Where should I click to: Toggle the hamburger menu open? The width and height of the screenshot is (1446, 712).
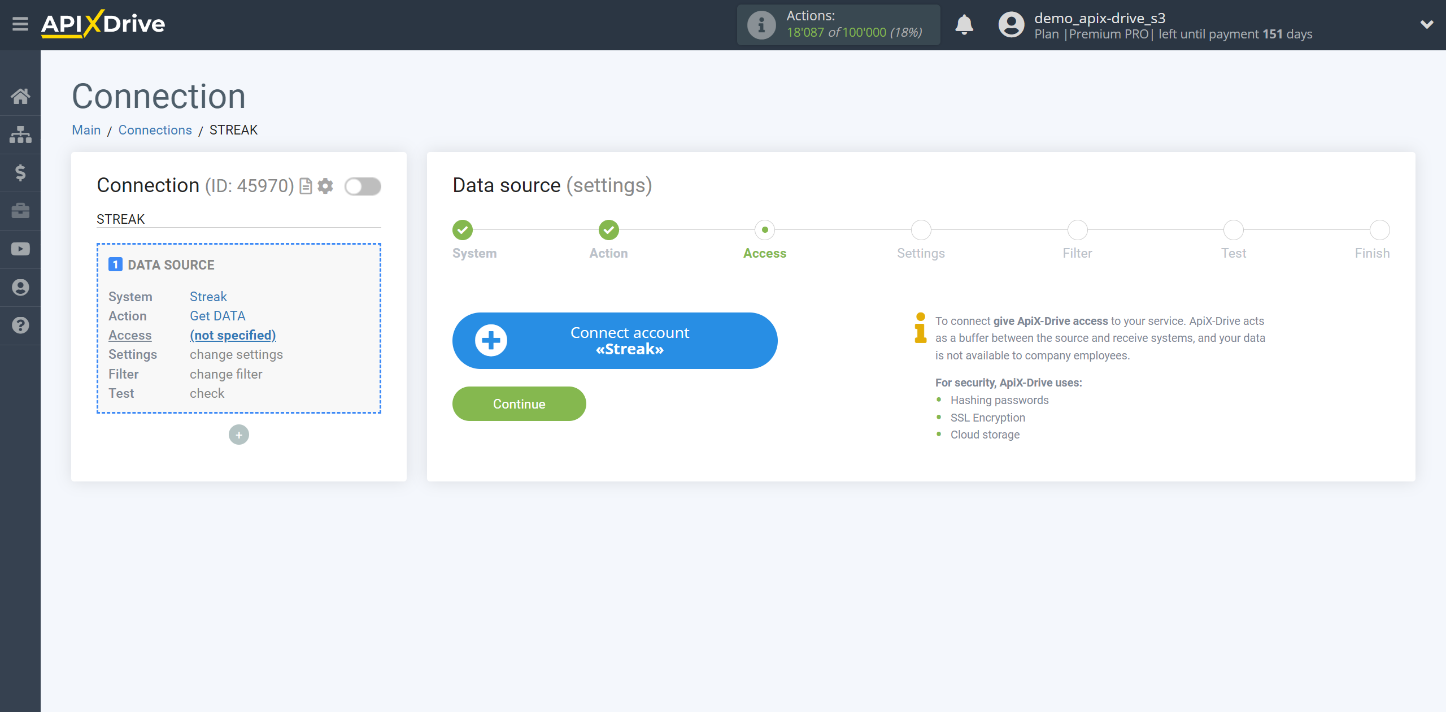(20, 25)
